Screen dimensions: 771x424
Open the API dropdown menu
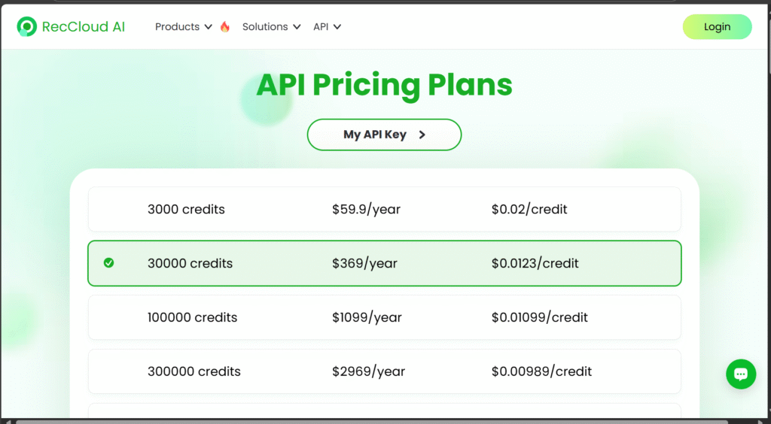[x=327, y=27]
